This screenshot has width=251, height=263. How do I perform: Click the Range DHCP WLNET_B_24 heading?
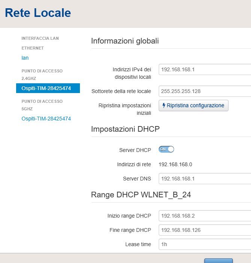[141, 195]
